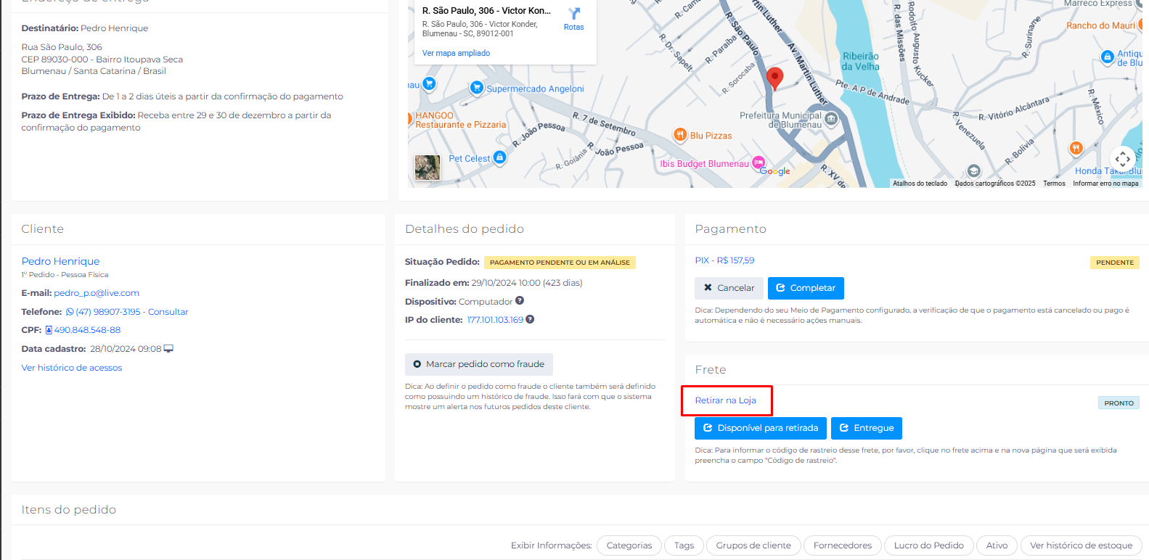Screen dimensions: 1149x560
Task: Click the PENDENTE payment status badge
Action: [1115, 263]
